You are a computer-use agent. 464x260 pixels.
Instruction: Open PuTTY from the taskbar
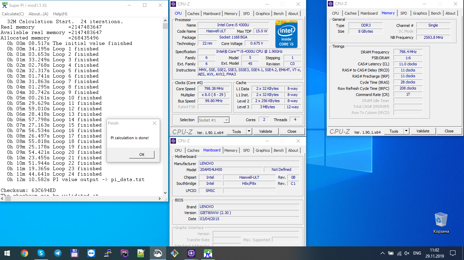108,253
